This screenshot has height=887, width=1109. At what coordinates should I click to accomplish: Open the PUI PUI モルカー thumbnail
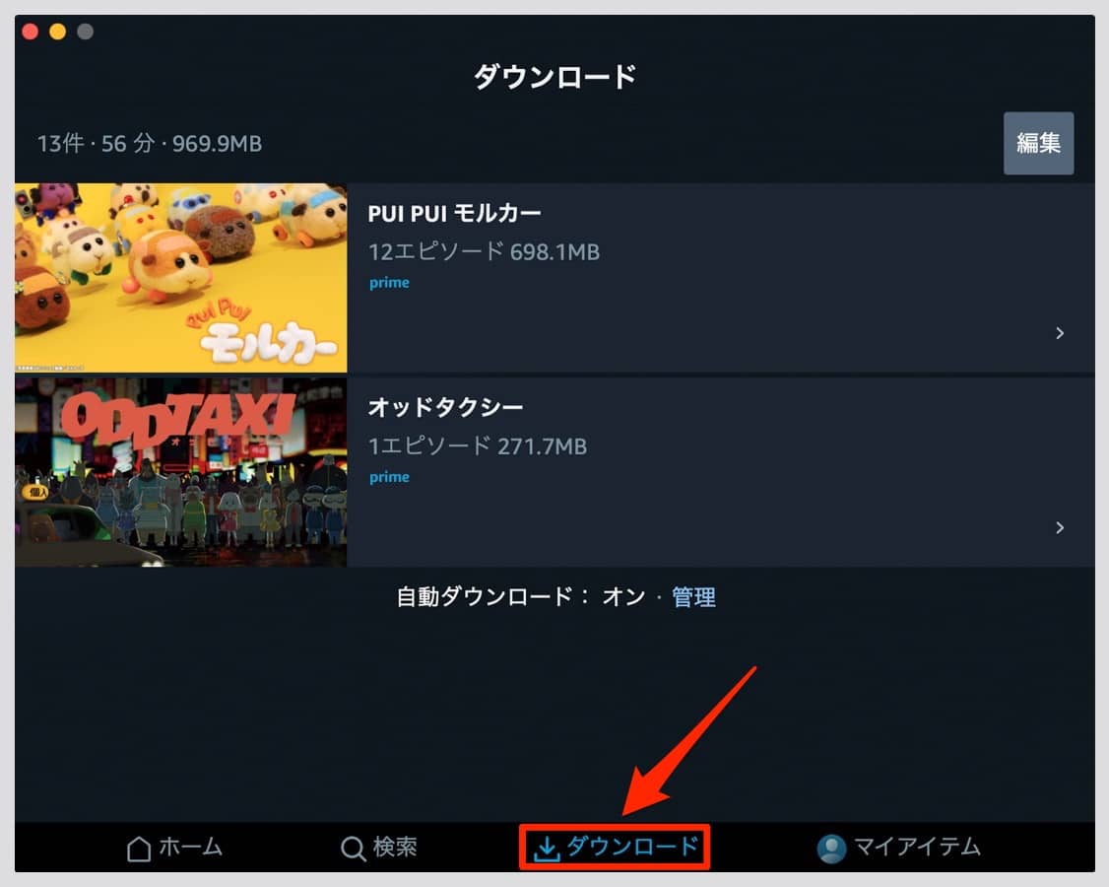[x=181, y=278]
